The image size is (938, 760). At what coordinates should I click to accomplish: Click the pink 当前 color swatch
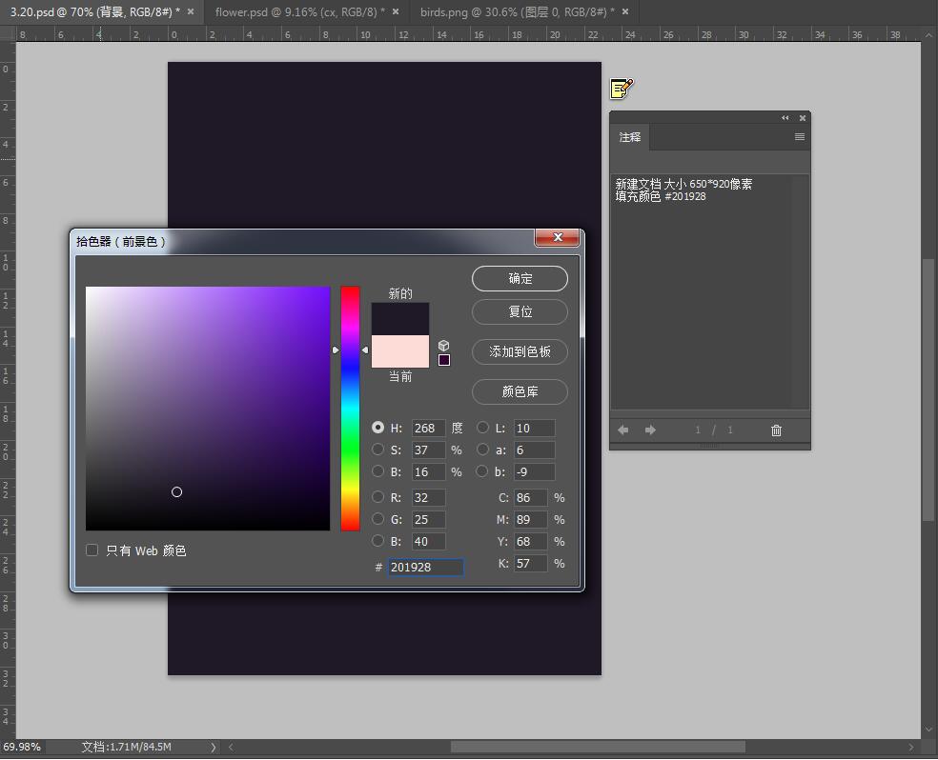[x=400, y=351]
